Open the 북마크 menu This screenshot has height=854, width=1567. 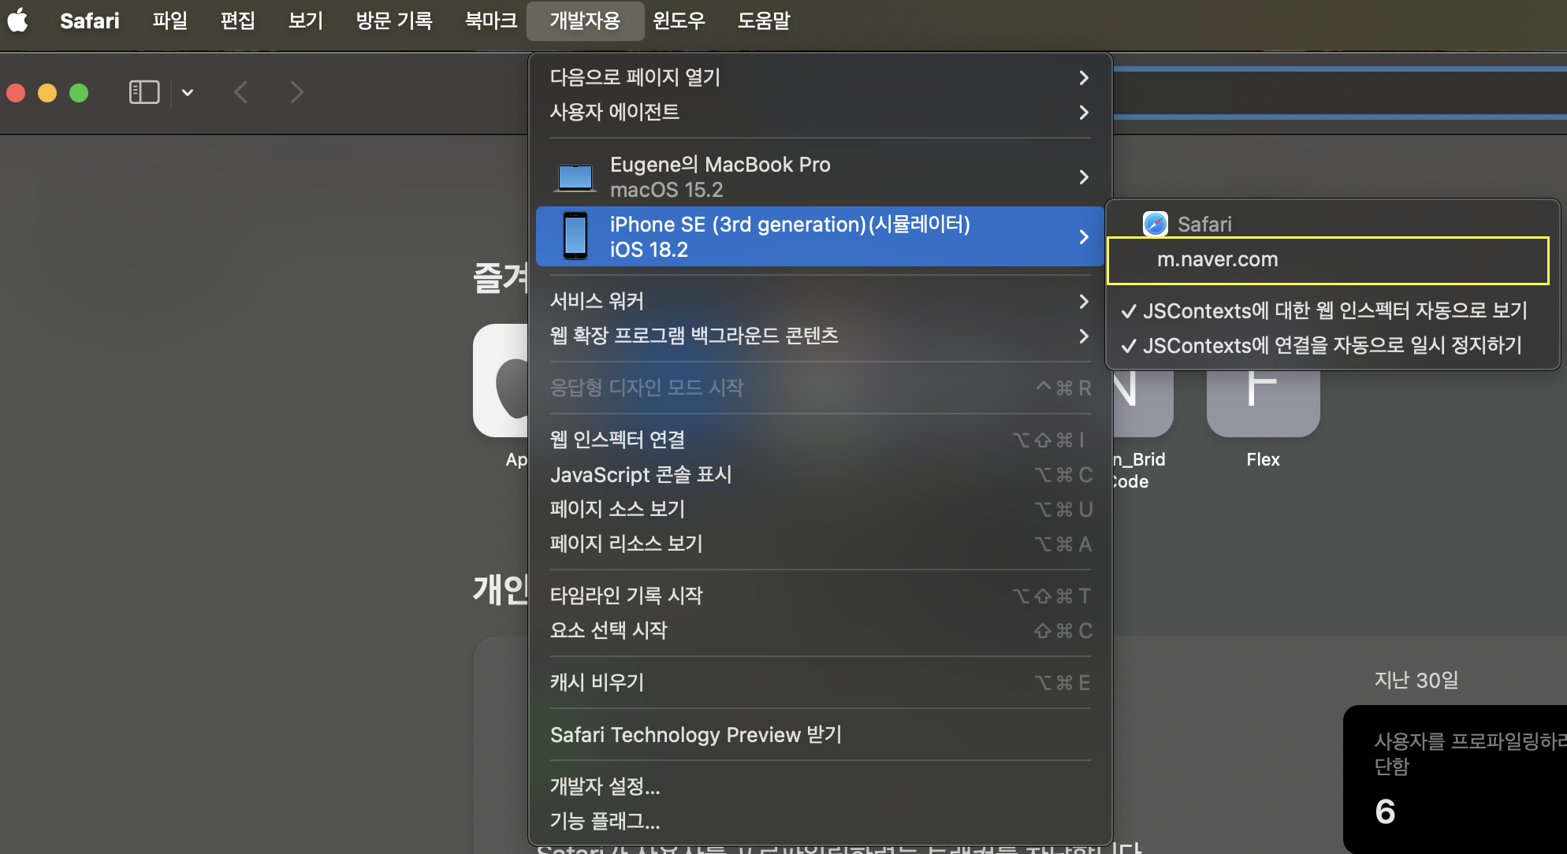[490, 20]
